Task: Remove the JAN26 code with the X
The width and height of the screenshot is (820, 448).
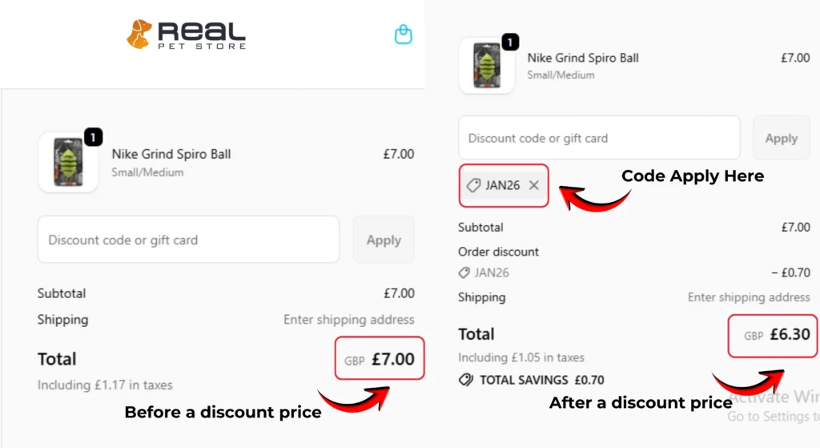Action: (x=534, y=186)
